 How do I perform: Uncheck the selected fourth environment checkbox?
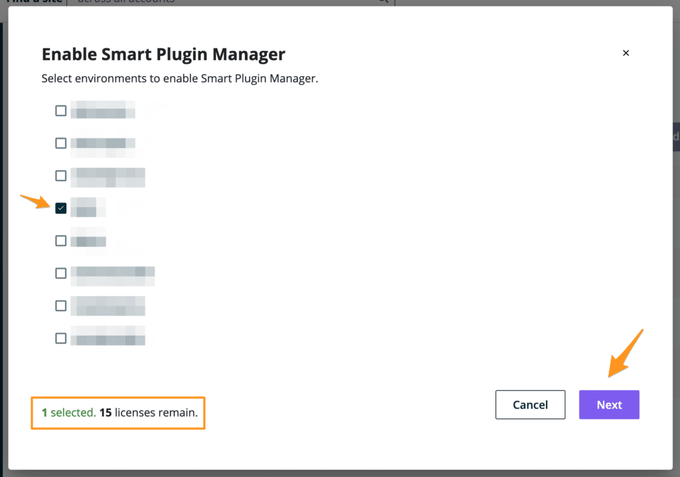coord(61,208)
